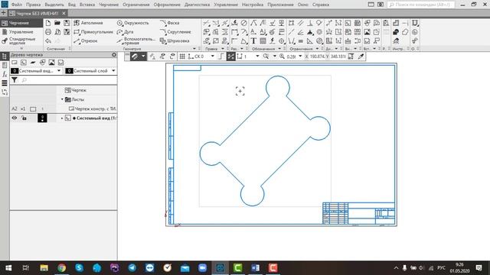Open print preview icon
This screenshot has height=275, width=490.
point(57,32)
